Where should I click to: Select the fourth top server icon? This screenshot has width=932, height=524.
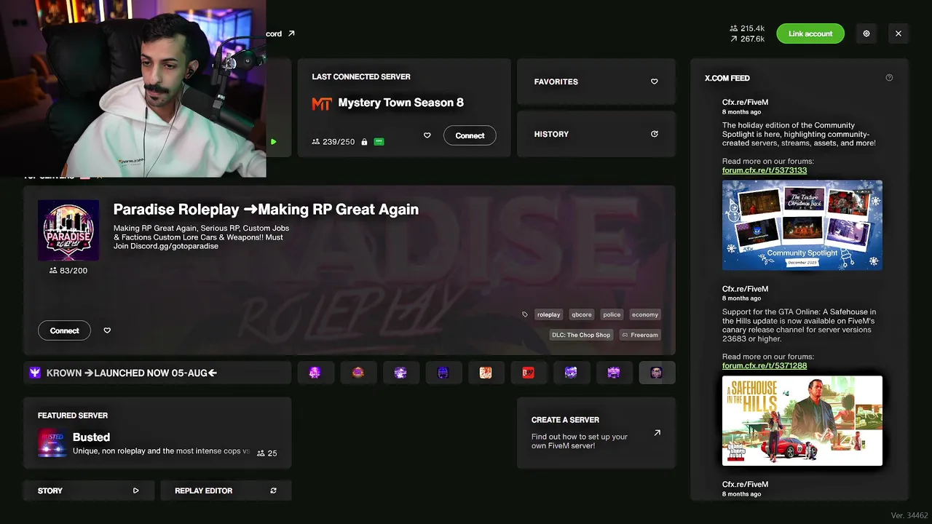(x=443, y=373)
